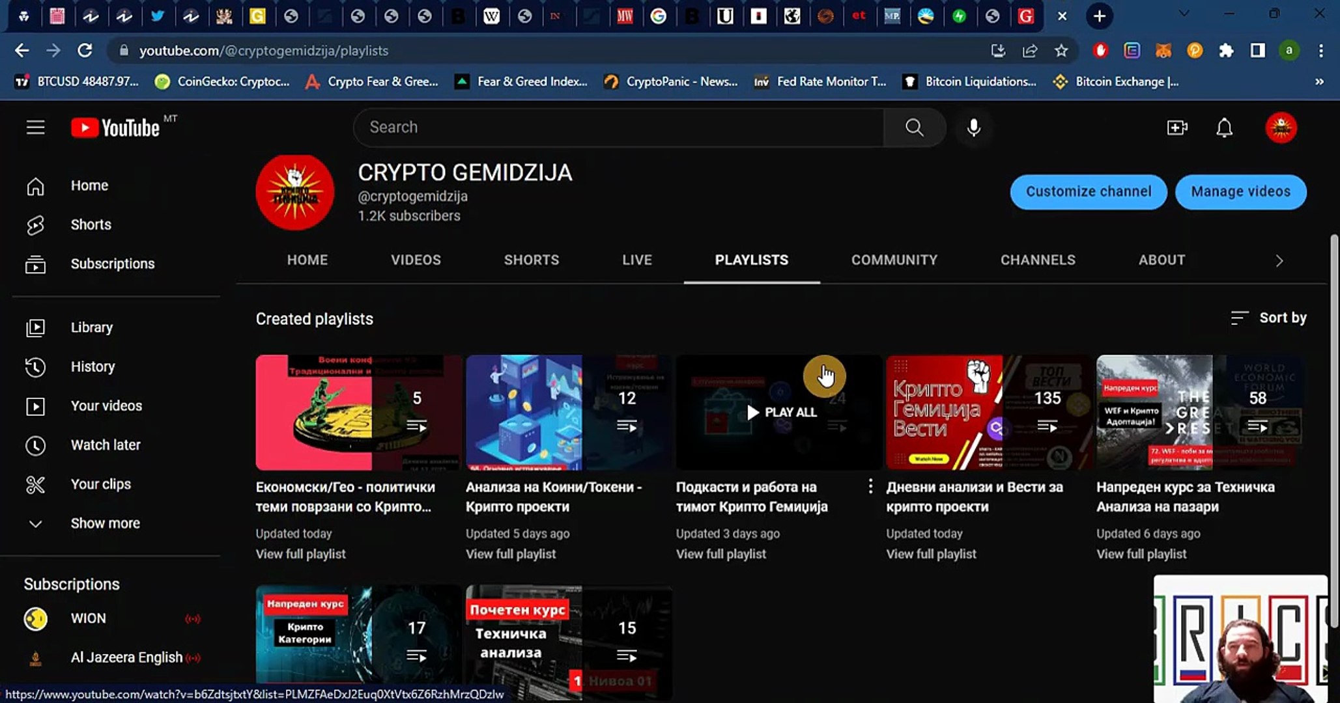
Task: Click the page vertical scrollbar
Action: click(x=1333, y=430)
